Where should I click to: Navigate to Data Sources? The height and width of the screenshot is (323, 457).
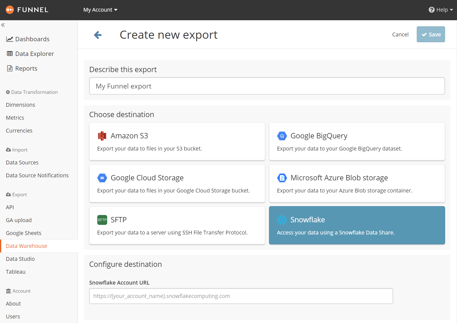(x=22, y=163)
